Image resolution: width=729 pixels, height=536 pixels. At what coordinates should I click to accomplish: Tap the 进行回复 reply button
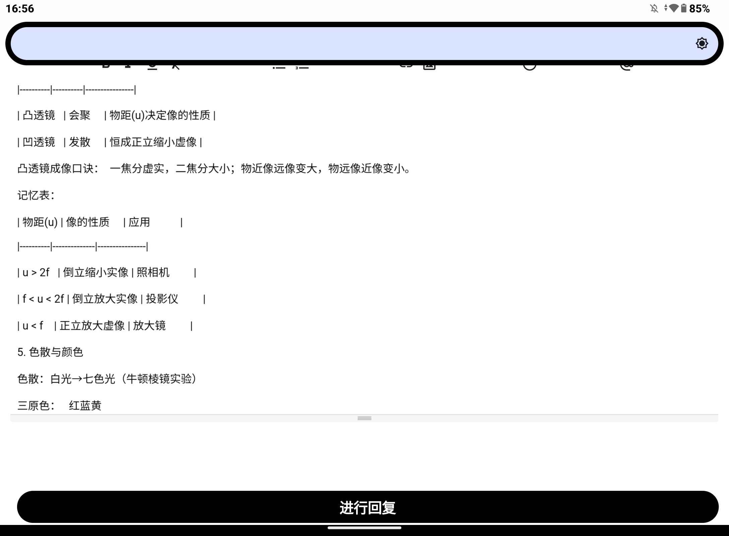coord(368,507)
